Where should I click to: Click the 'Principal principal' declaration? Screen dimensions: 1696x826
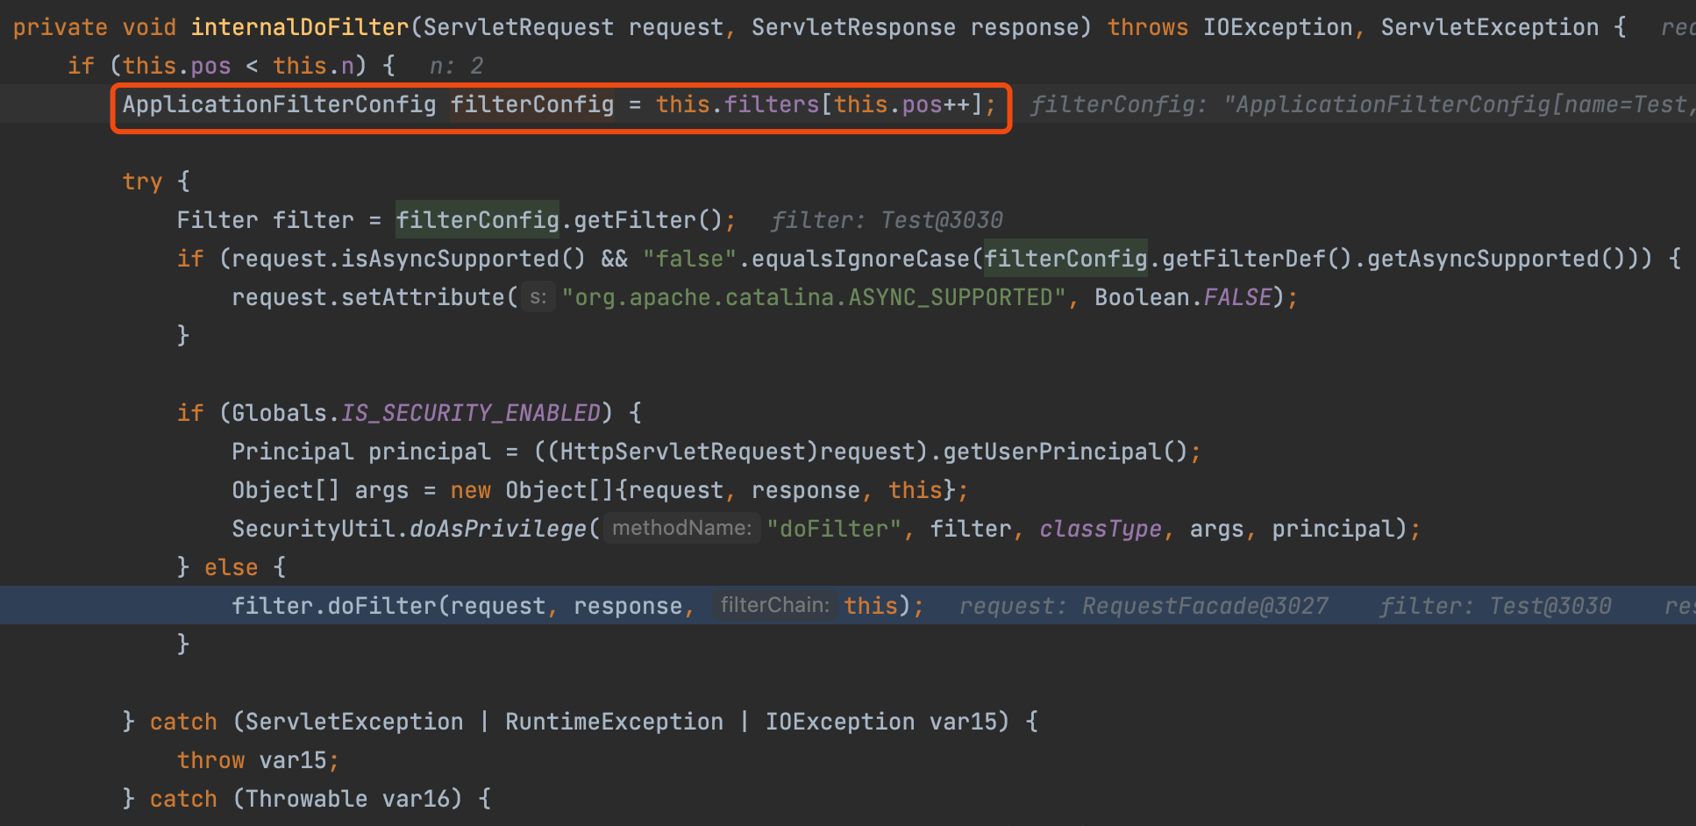[x=360, y=452]
